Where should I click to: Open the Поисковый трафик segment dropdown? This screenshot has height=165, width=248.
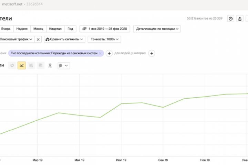click(x=17, y=39)
